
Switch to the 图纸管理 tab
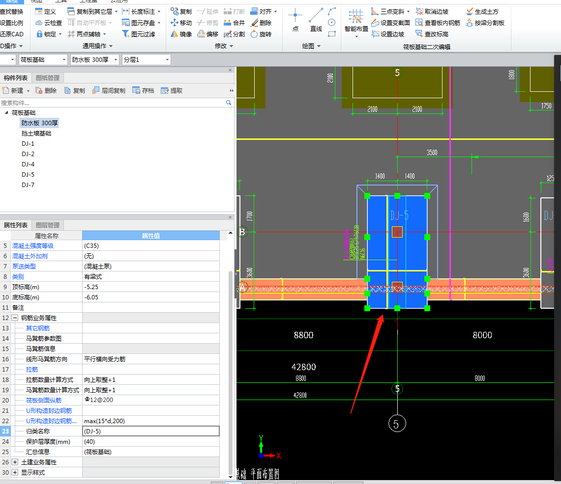tap(48, 78)
